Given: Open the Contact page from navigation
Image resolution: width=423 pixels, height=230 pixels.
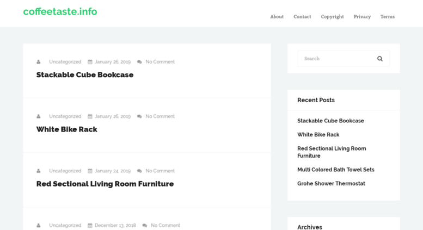Looking at the screenshot, I should [302, 17].
